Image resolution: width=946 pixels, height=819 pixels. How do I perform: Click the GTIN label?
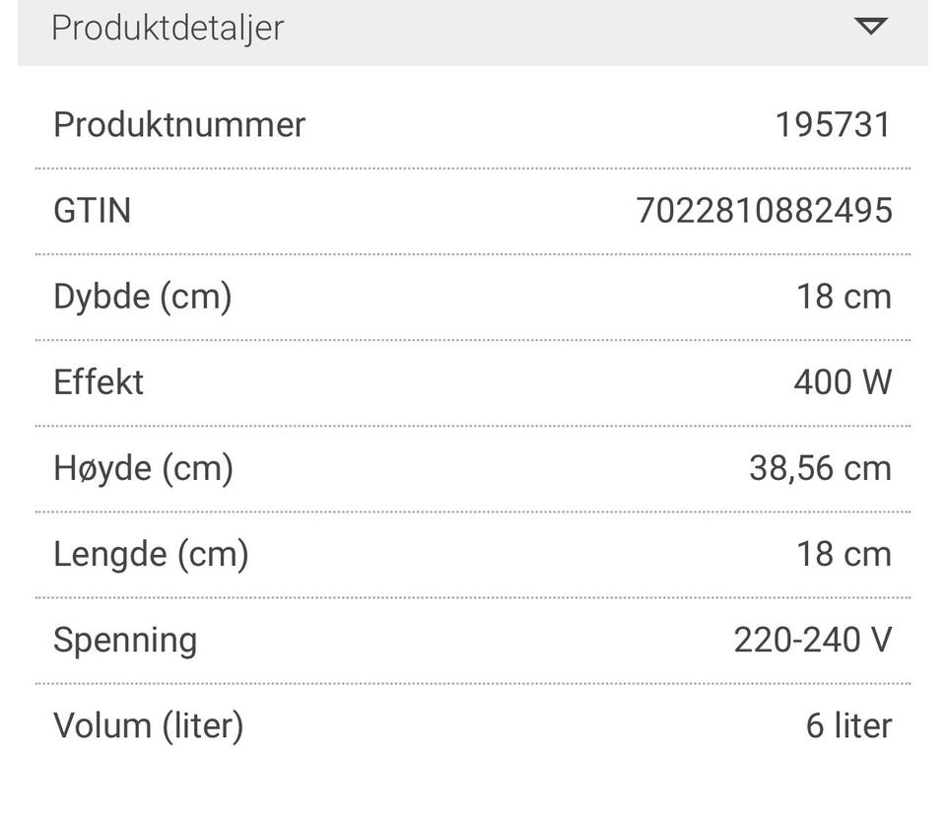(x=92, y=211)
